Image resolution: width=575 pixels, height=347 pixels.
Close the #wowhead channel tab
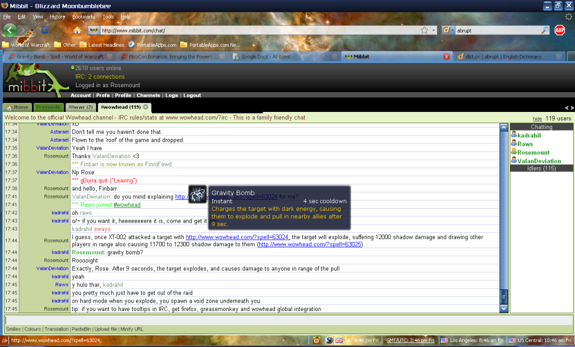pyautogui.click(x=146, y=107)
